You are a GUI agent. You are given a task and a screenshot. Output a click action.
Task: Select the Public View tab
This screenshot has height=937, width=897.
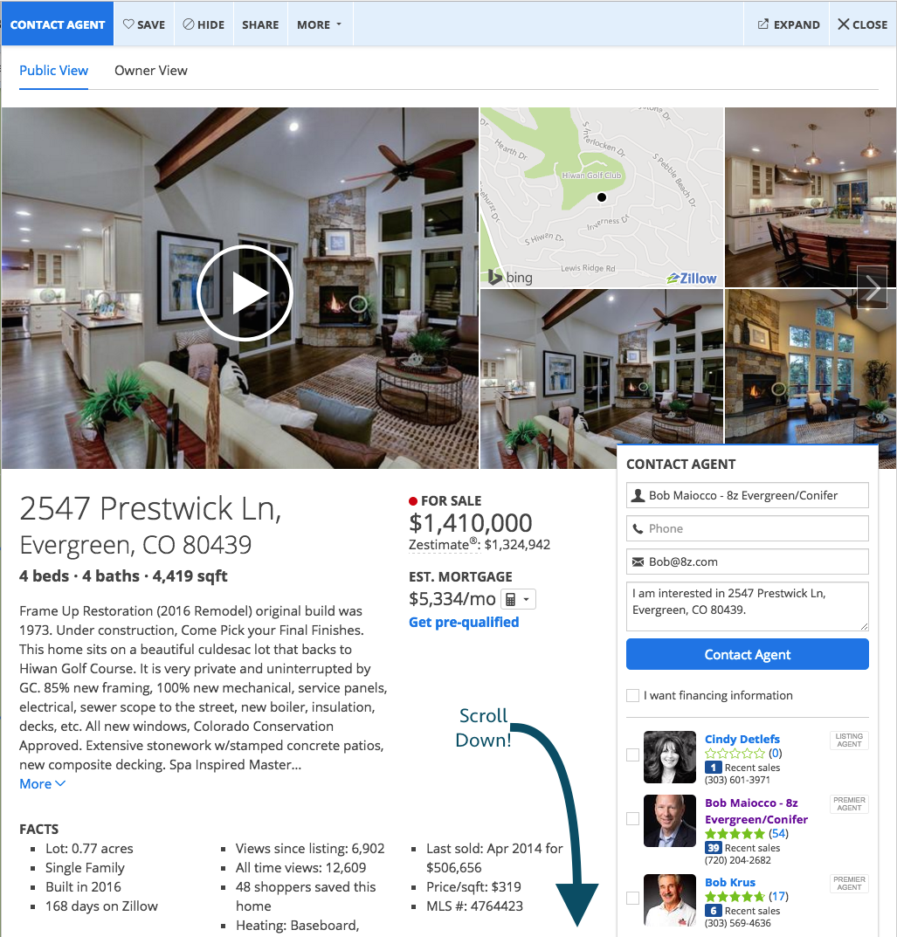click(x=54, y=71)
